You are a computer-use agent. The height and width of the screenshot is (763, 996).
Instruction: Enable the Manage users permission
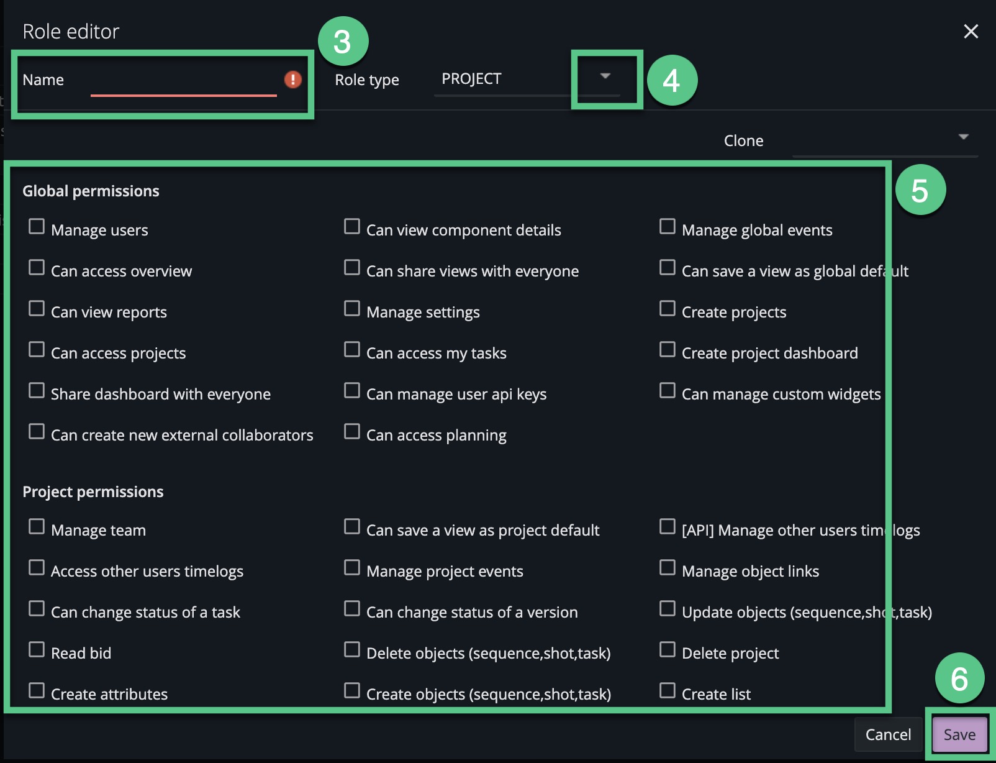[x=37, y=226]
